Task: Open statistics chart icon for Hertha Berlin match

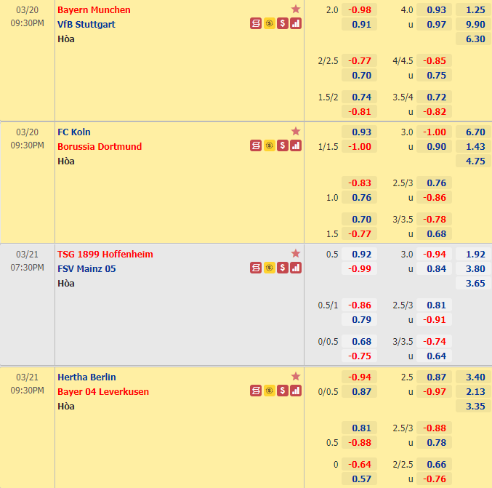Action: (296, 391)
